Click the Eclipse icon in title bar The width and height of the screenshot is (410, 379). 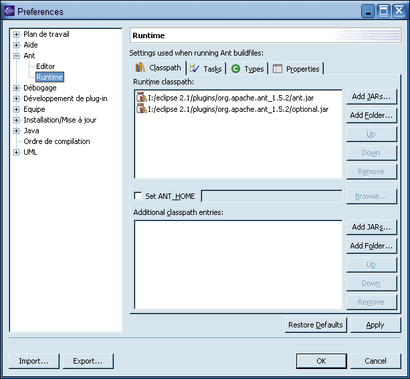(x=9, y=11)
